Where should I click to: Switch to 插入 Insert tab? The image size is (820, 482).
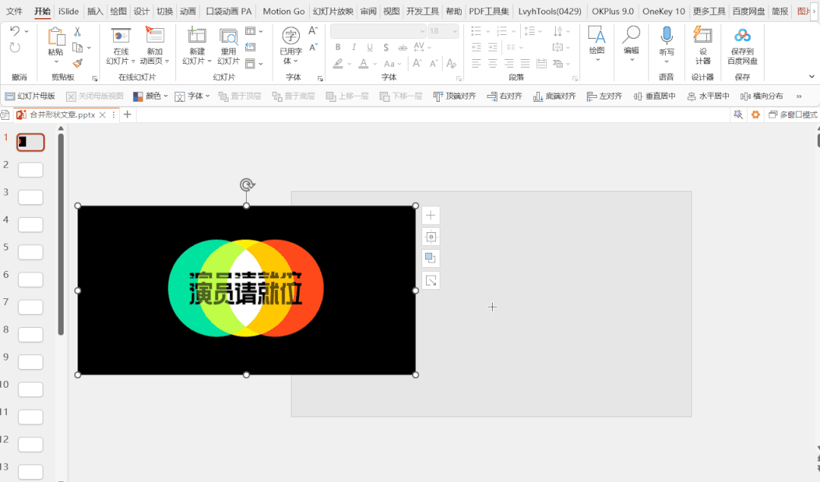95,11
